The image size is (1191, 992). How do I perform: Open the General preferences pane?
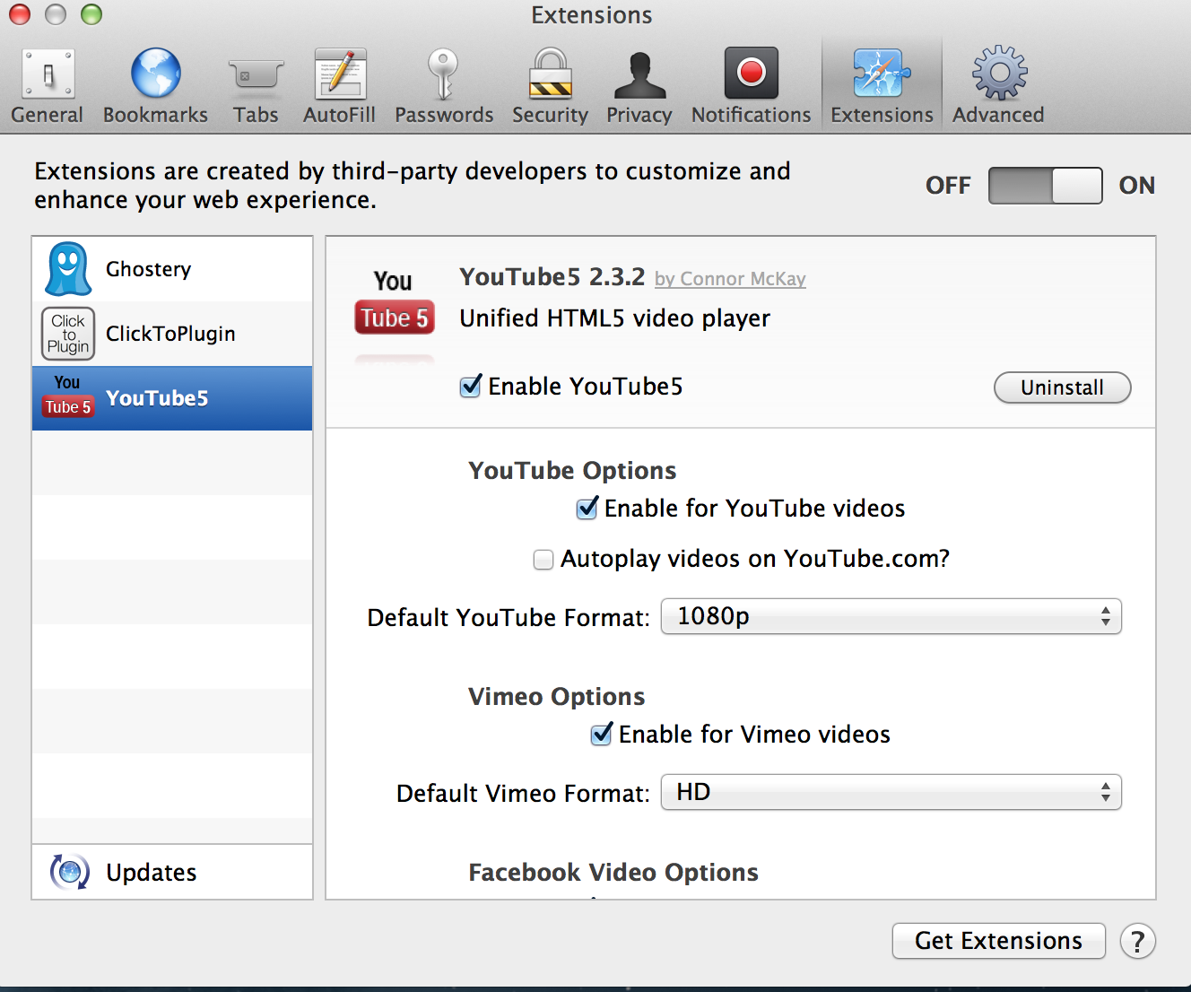(48, 87)
